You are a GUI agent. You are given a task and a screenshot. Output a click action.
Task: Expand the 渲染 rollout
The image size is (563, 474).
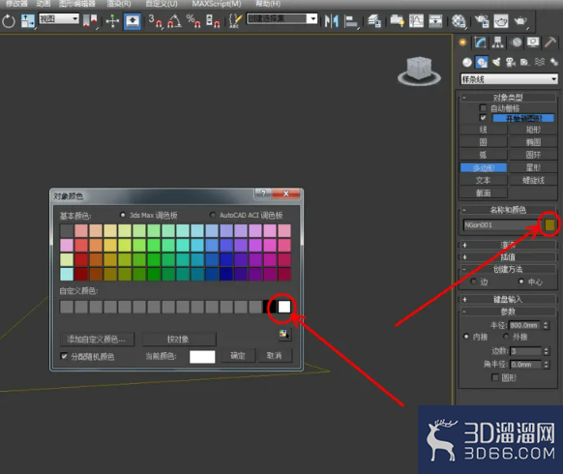coord(508,245)
